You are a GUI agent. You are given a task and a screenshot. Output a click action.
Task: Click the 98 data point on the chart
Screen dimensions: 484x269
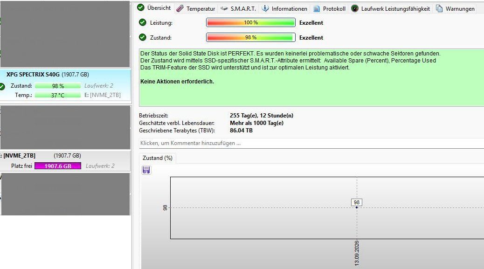pyautogui.click(x=357, y=207)
